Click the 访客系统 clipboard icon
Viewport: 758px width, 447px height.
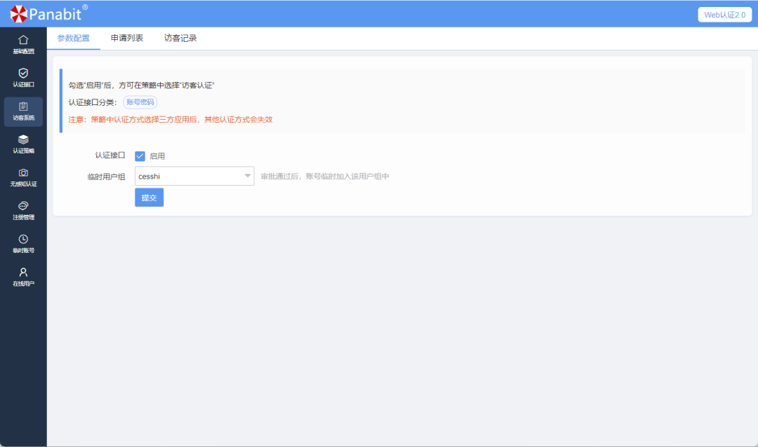tap(23, 107)
